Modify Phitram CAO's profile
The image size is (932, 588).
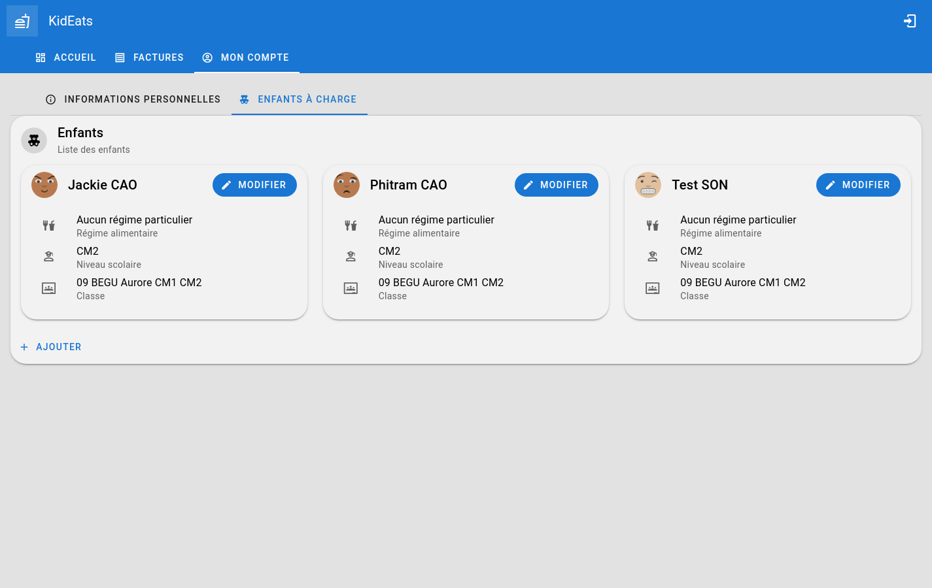557,185
